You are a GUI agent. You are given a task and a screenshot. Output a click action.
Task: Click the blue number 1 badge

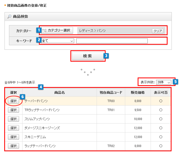click(x=39, y=30)
